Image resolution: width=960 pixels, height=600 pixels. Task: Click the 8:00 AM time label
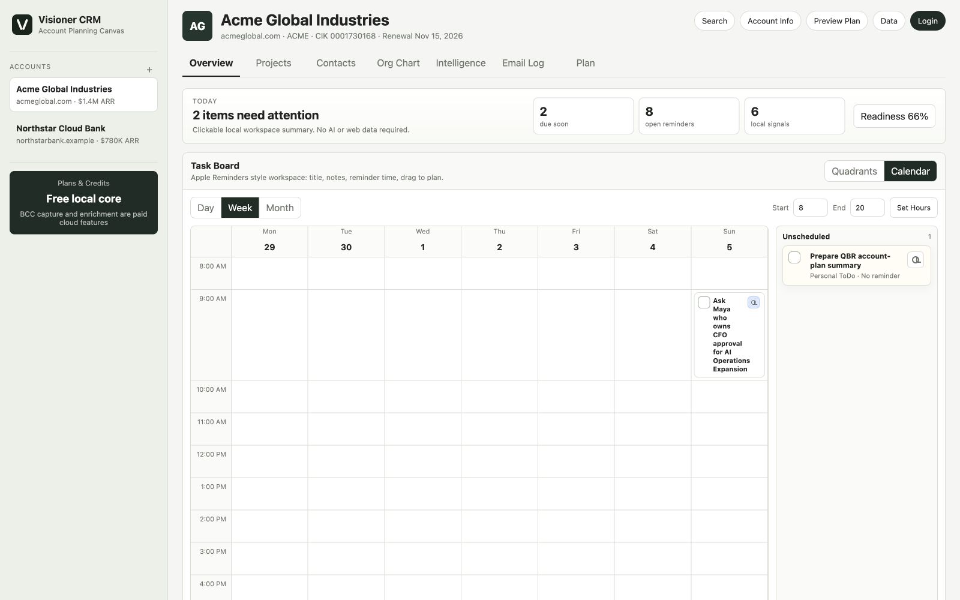coord(212,266)
